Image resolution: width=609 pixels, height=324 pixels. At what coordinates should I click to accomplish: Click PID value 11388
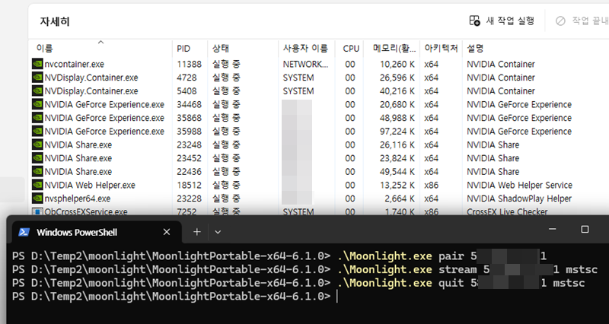[x=189, y=64]
